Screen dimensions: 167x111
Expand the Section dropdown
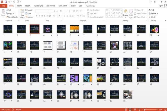30,17
